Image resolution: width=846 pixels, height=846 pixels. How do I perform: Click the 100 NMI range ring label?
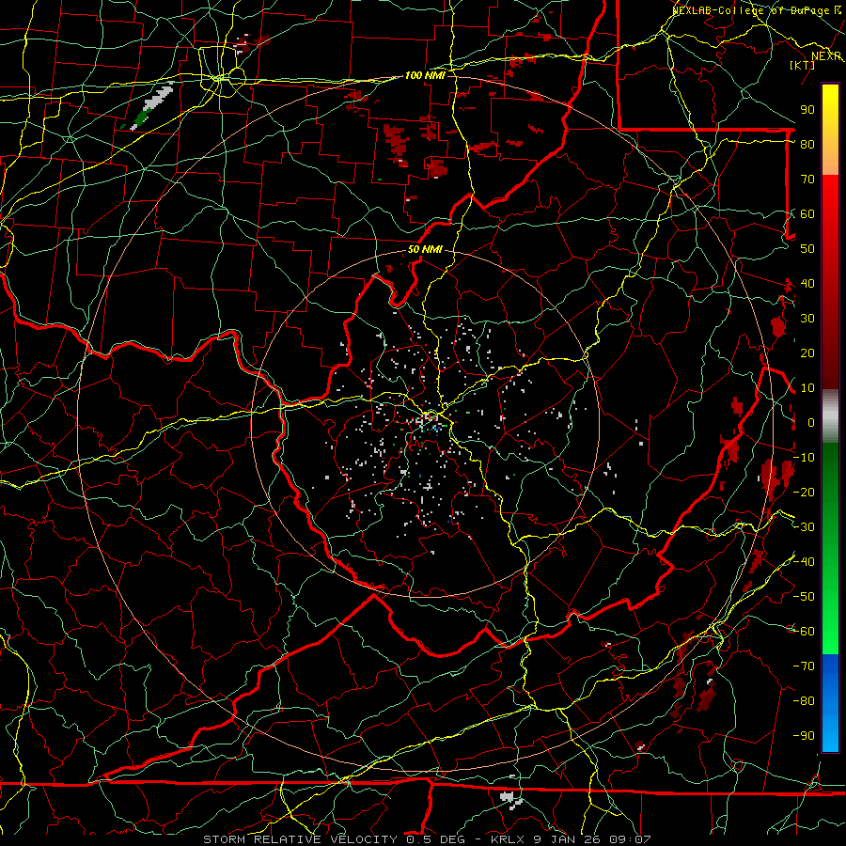coord(425,75)
